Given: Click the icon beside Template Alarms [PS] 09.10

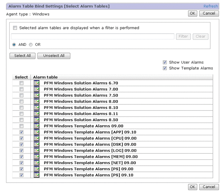Looking at the screenshot, I should [36, 175].
